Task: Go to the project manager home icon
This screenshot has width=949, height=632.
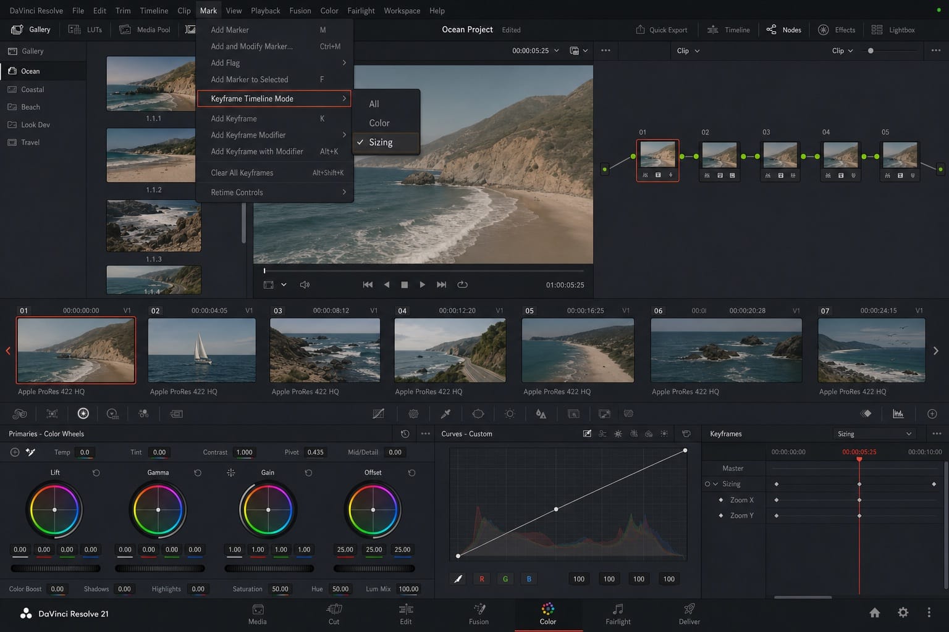Action: [x=875, y=612]
